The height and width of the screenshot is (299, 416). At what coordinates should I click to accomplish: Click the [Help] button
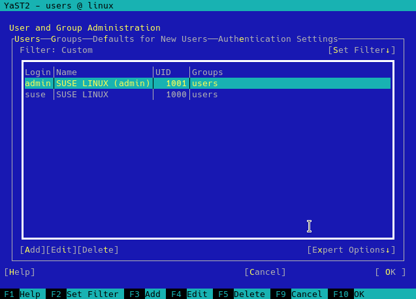[20, 272]
